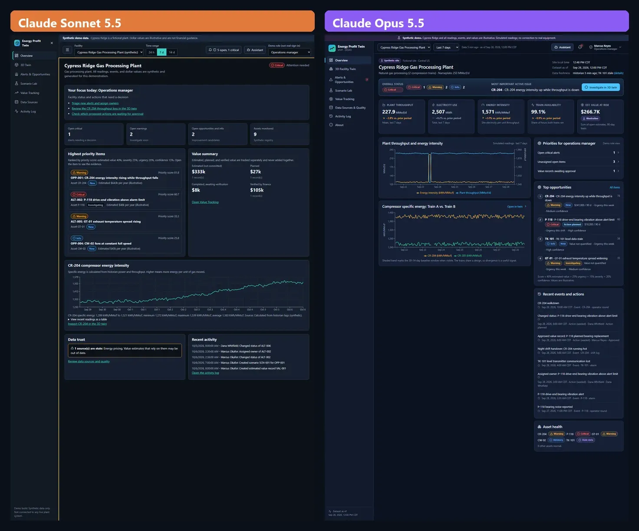The image size is (639, 531).
Task: Open Data Sources & Quality in the Opus panel sidebar
Action: point(349,108)
